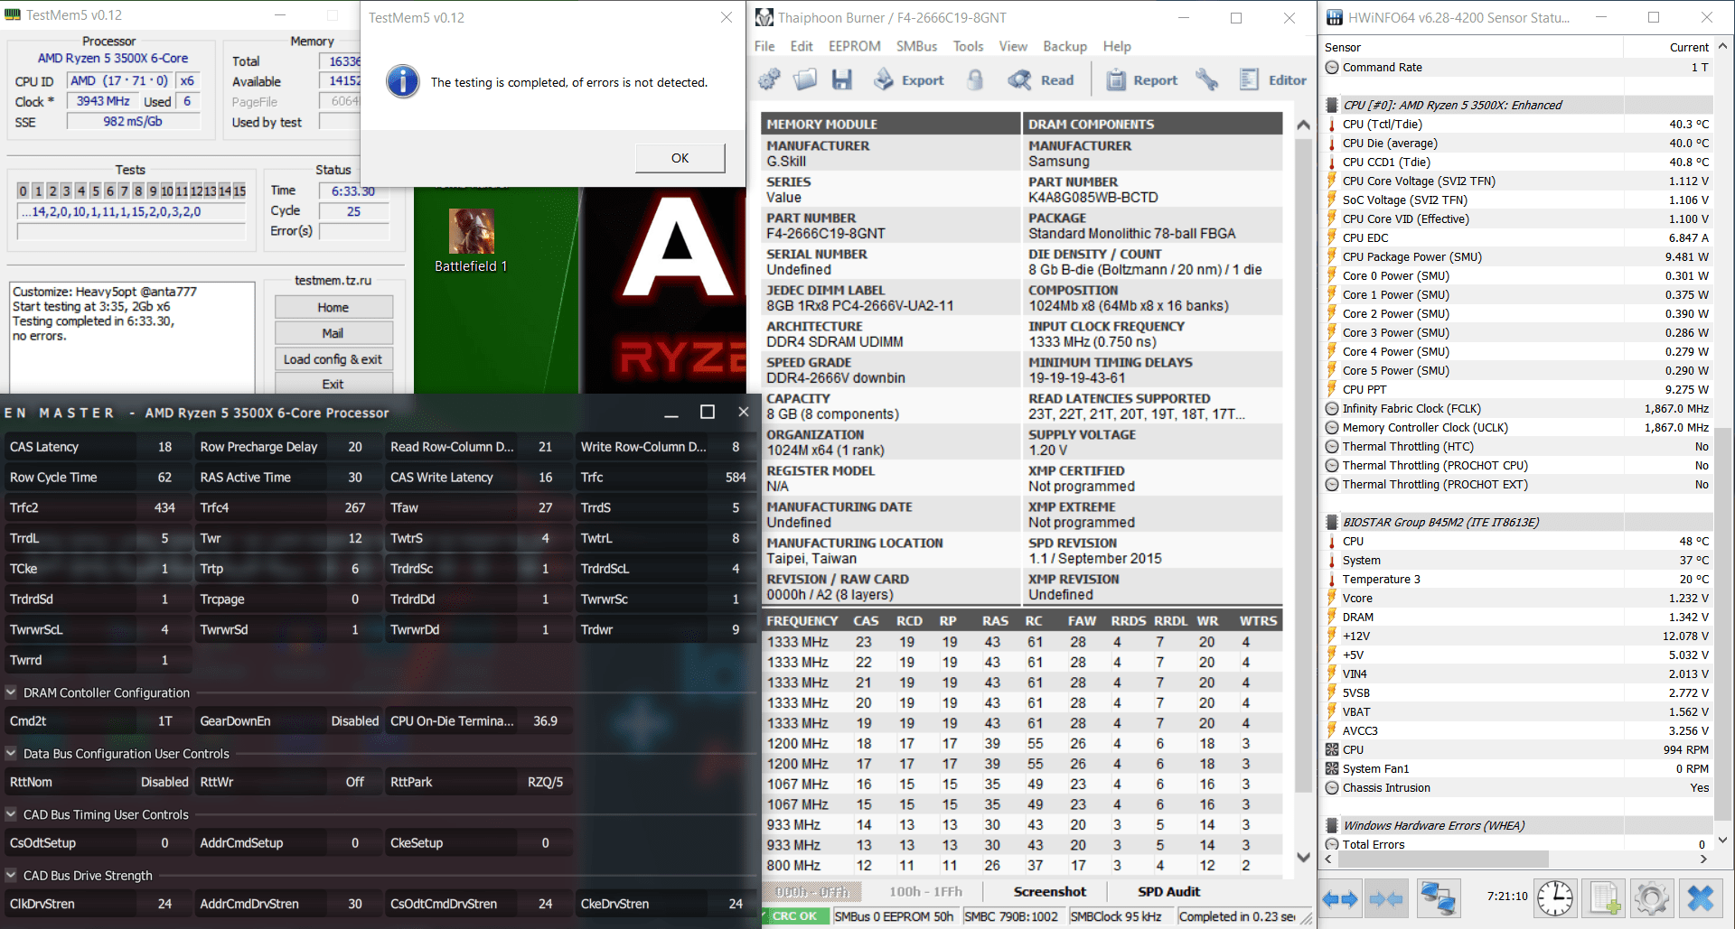The height and width of the screenshot is (929, 1735).
Task: Collapse Data Bus Configuration User Controls section
Action: (x=12, y=753)
